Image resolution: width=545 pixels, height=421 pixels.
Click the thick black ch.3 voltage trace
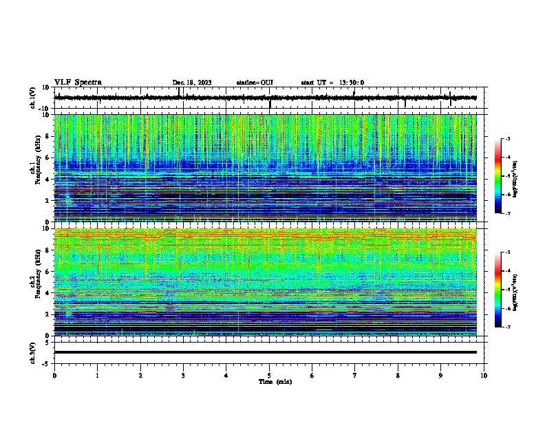[x=265, y=352]
